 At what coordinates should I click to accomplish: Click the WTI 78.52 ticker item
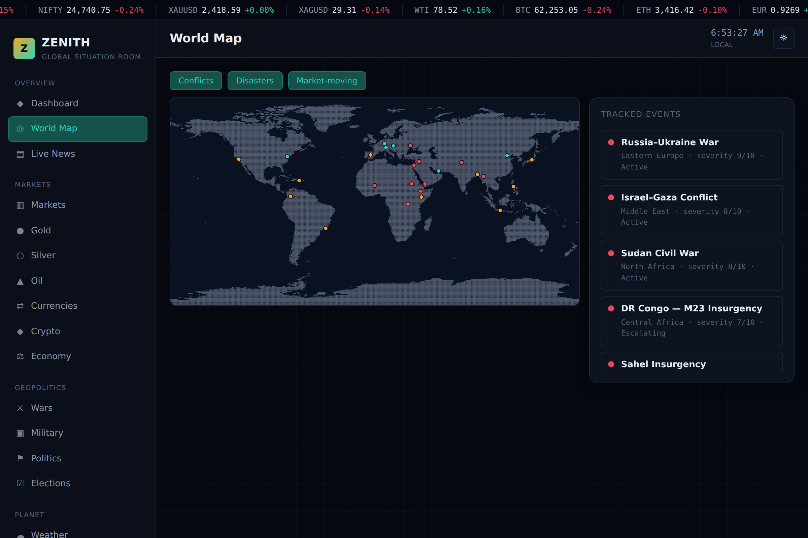452,10
